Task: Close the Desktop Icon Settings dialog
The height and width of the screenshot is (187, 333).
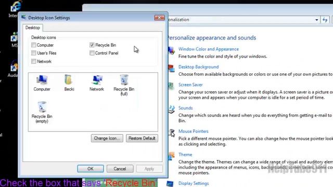Action: point(159,18)
